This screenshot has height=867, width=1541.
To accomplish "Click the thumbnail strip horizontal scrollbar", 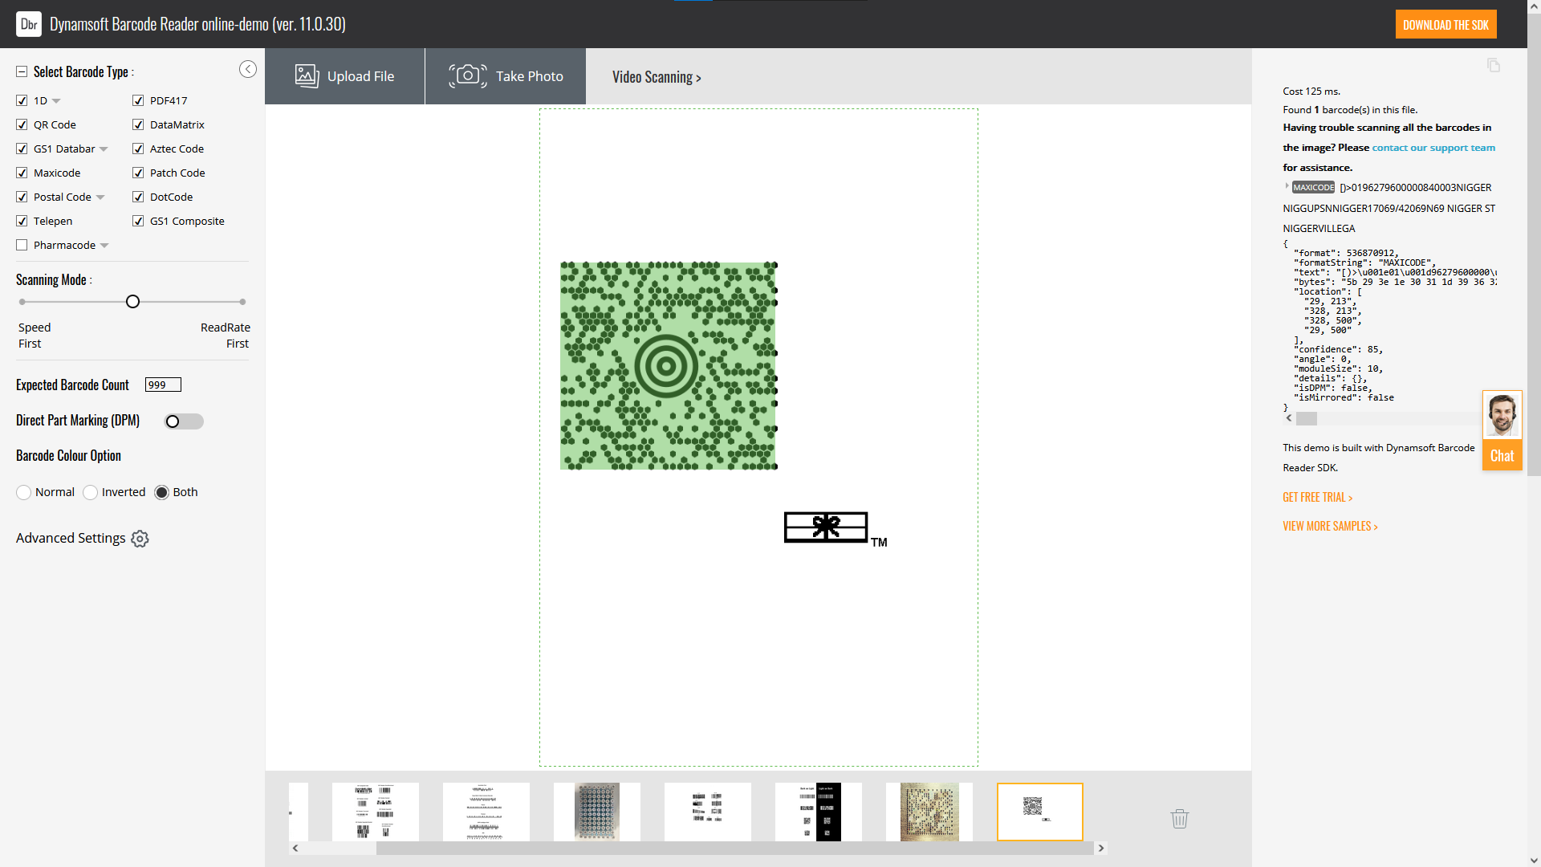I will point(734,848).
